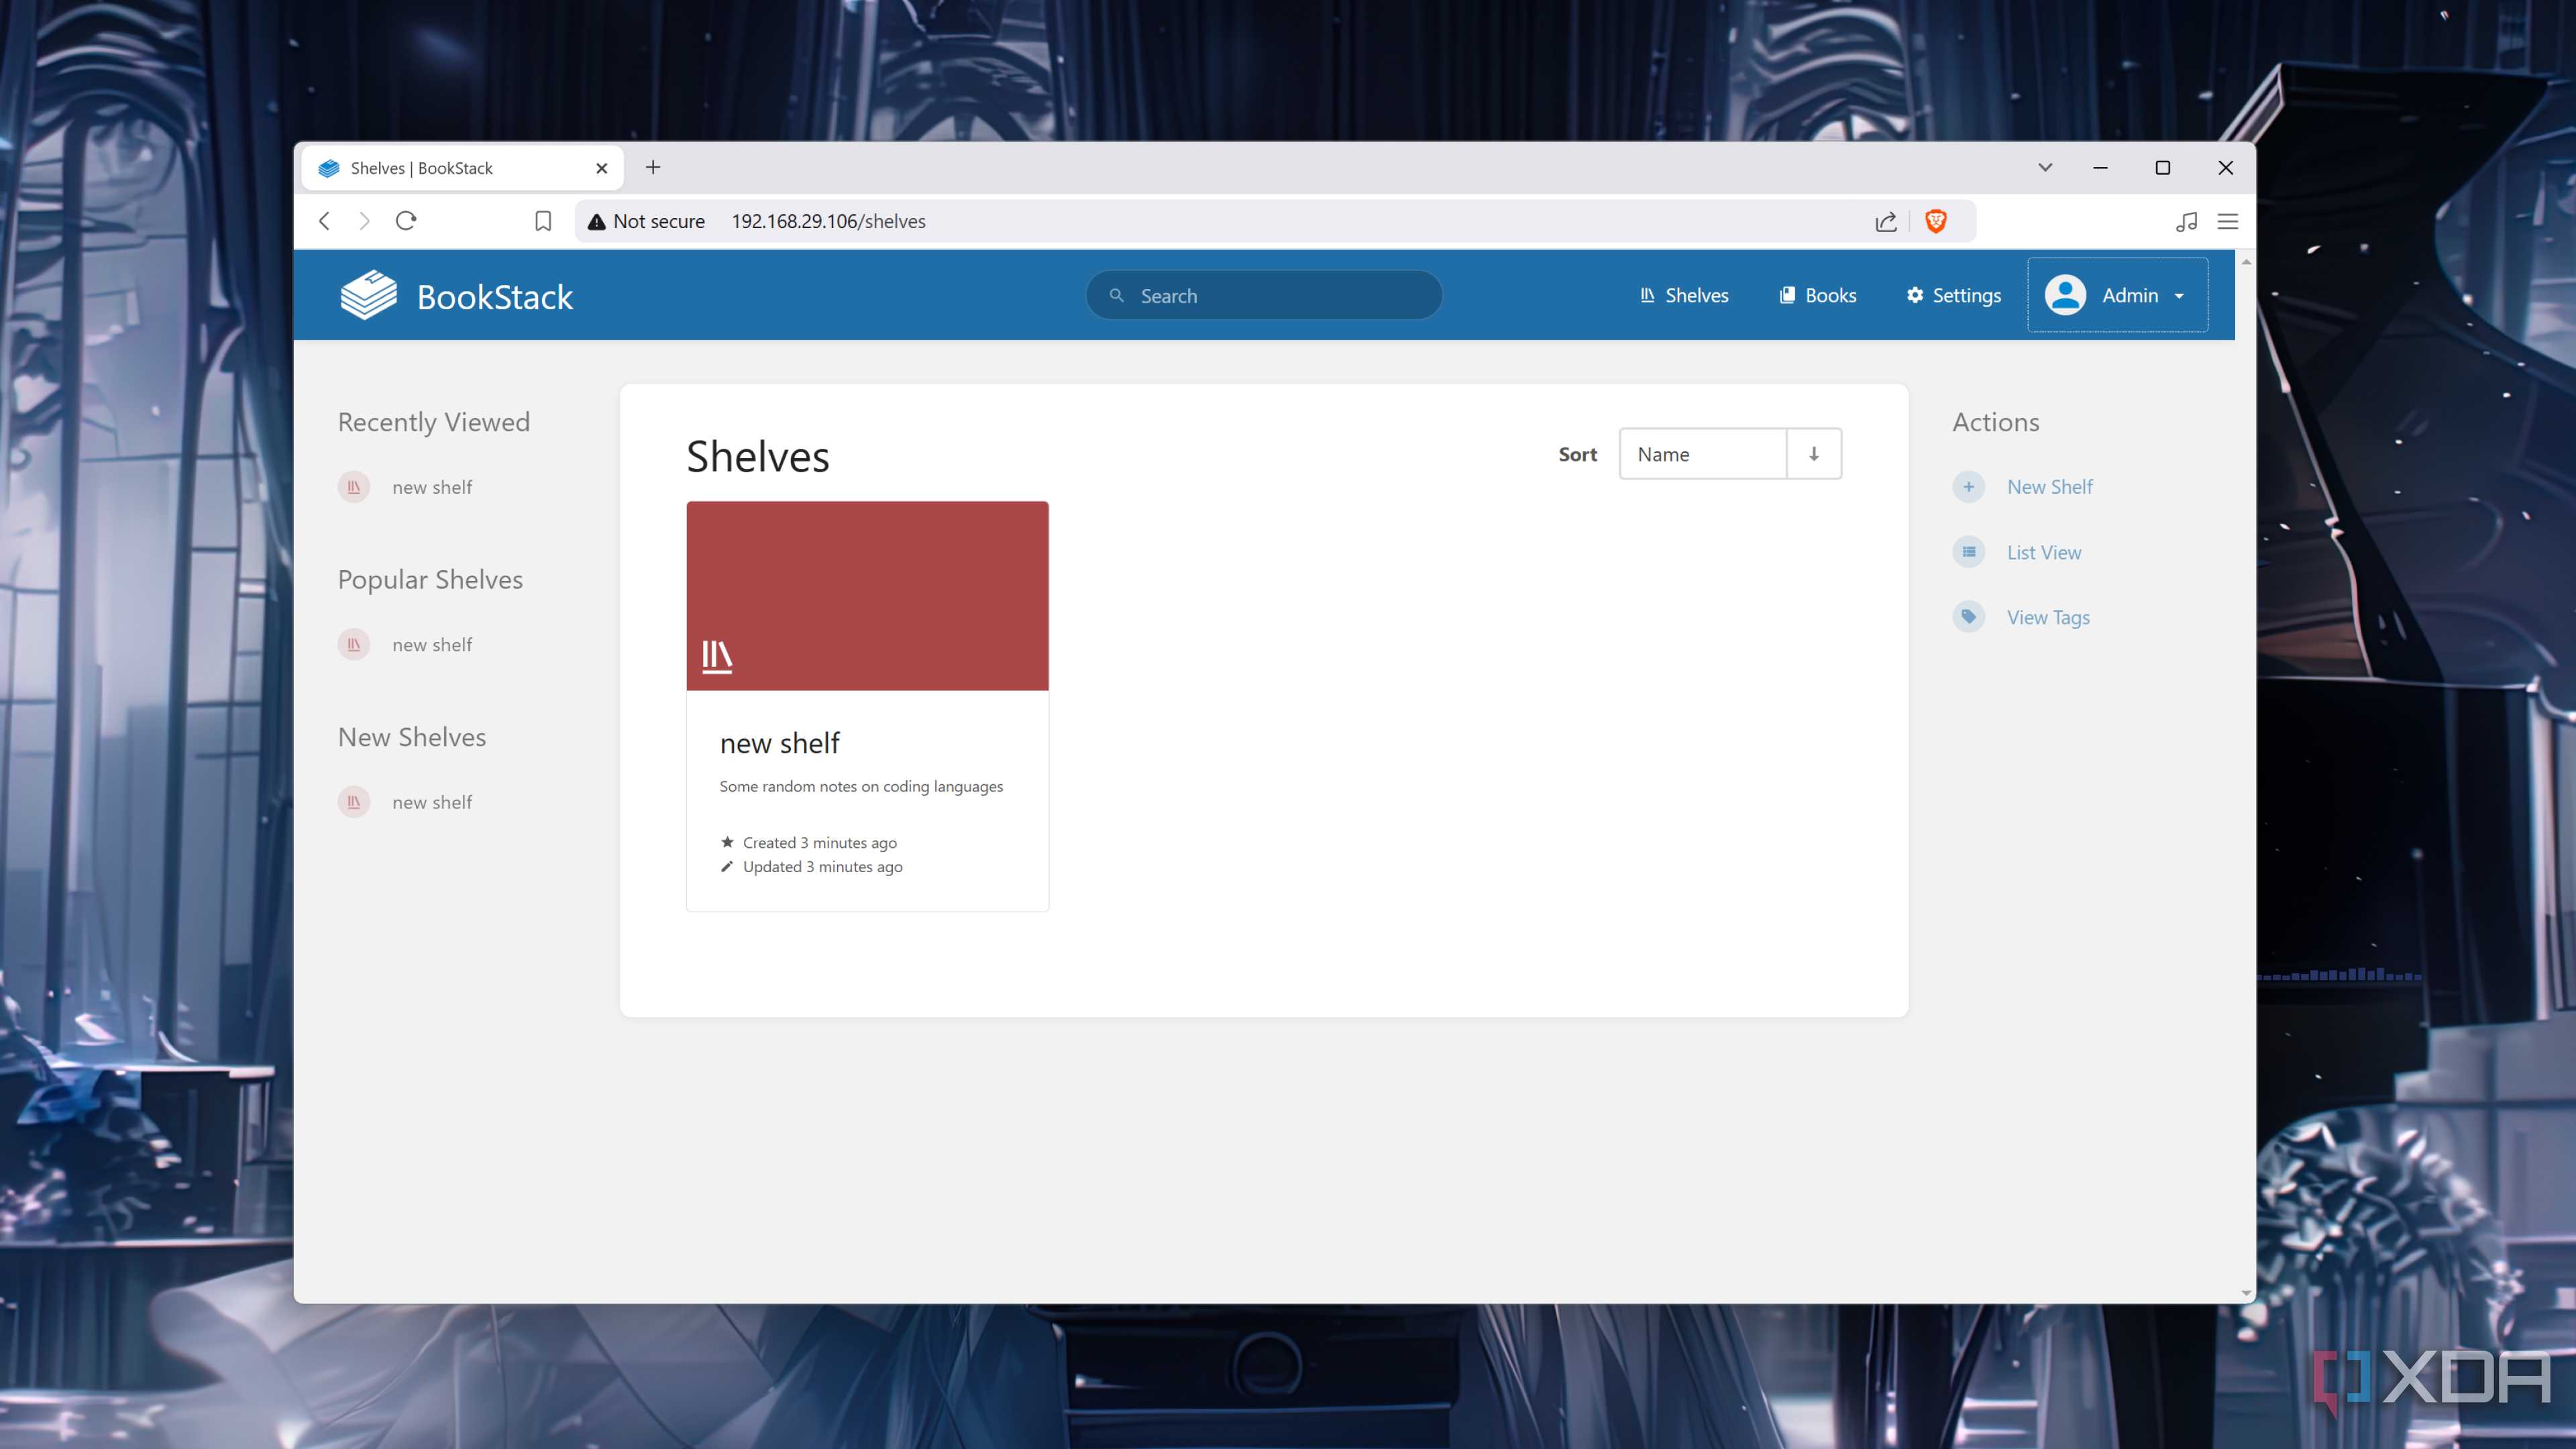Open the 'new shelf' card title

780,743
